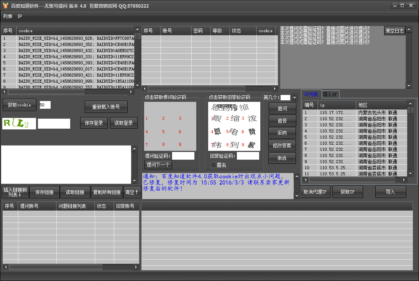Viewport: 419px width, 281px height.
Task: Open the 列表 menu
Action: click(x=8, y=16)
